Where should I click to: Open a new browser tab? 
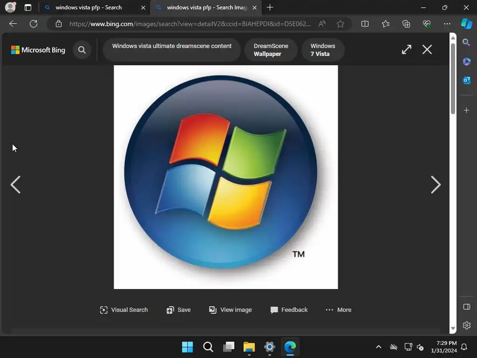(270, 7)
